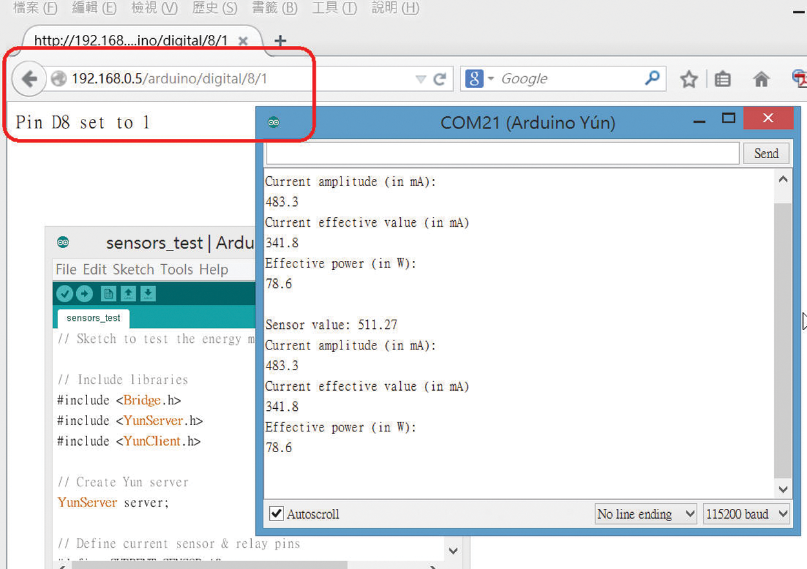Click the Arduino Verify checkmark icon
Viewport: 807px width, 569px height.
(65, 294)
